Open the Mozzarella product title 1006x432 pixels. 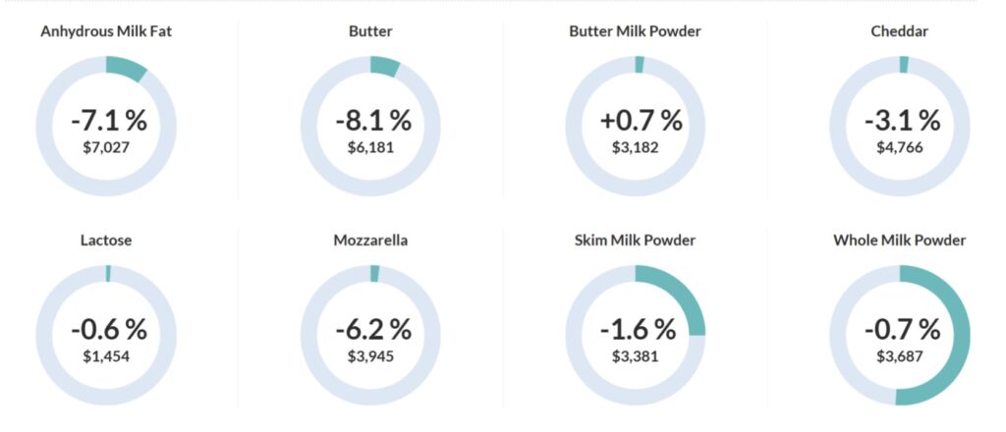(370, 240)
